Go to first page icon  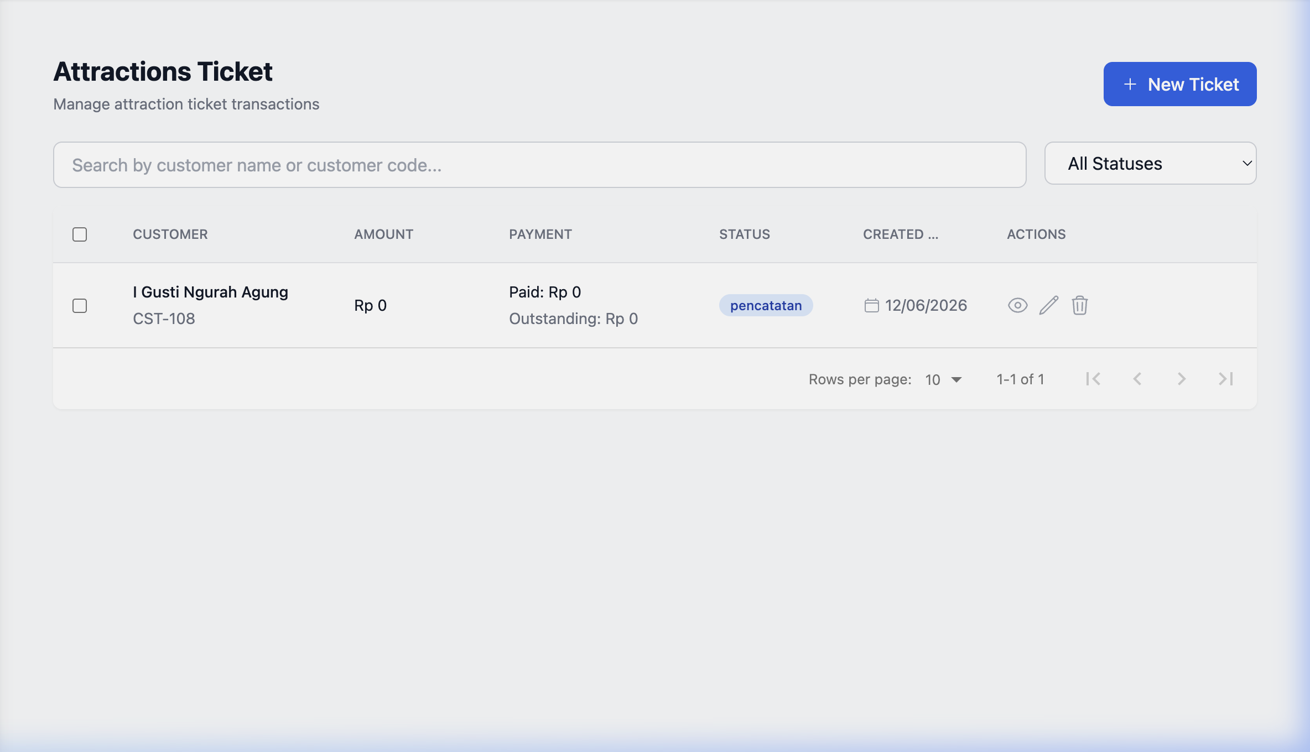tap(1093, 379)
